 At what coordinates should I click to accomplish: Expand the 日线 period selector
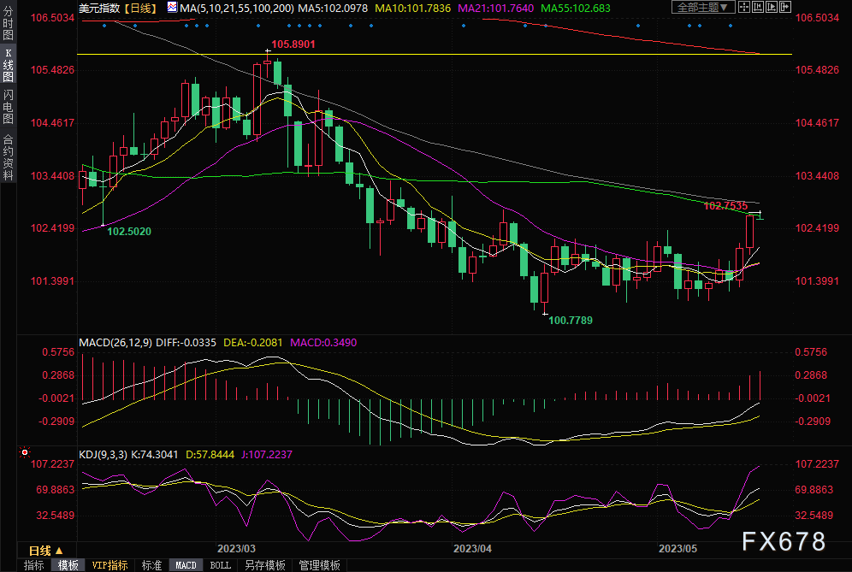click(x=46, y=551)
